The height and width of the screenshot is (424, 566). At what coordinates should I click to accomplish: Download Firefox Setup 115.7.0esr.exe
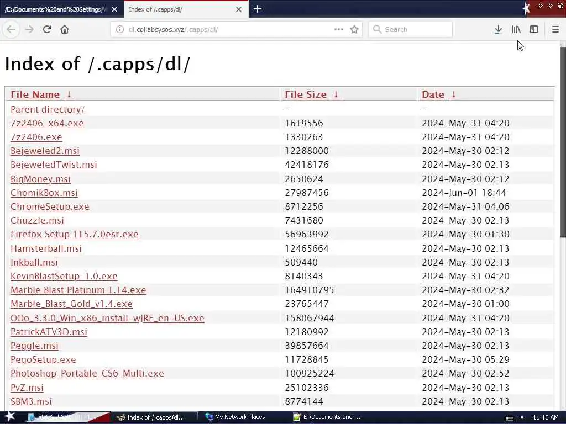point(75,234)
